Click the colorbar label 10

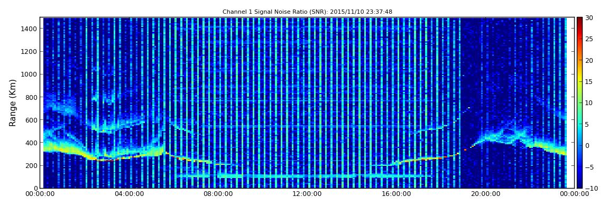pyautogui.click(x=589, y=102)
